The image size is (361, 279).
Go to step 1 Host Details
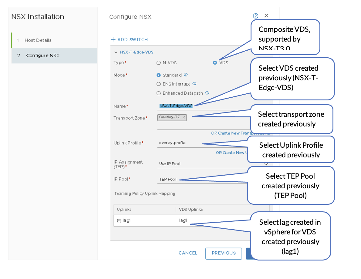tap(38, 40)
